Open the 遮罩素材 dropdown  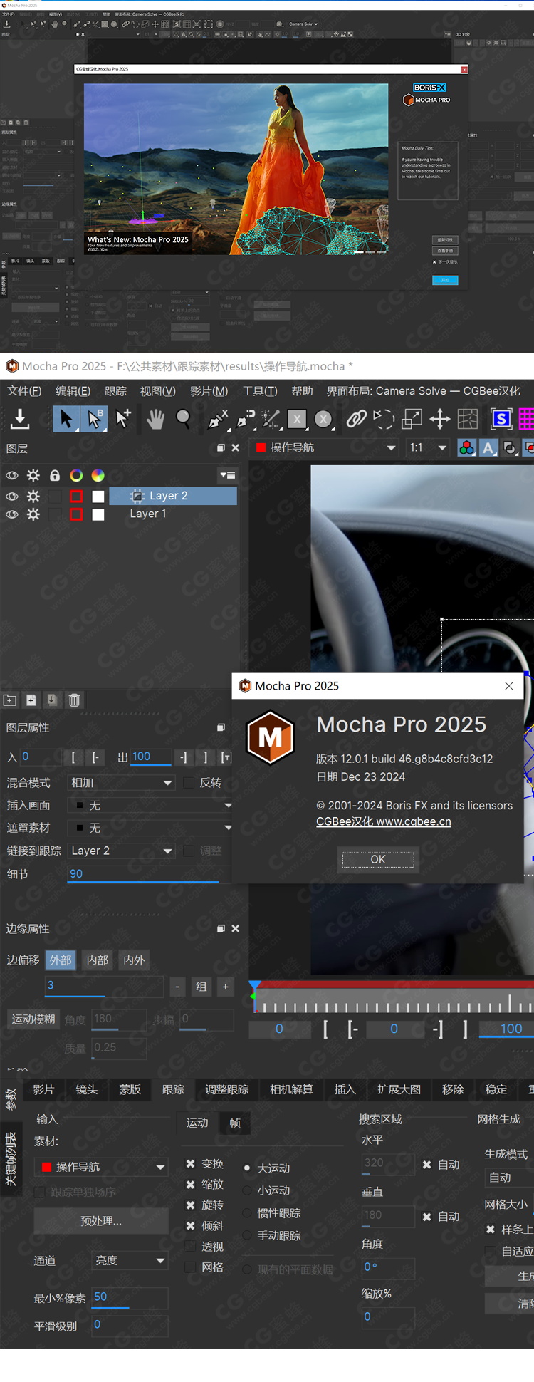[150, 828]
